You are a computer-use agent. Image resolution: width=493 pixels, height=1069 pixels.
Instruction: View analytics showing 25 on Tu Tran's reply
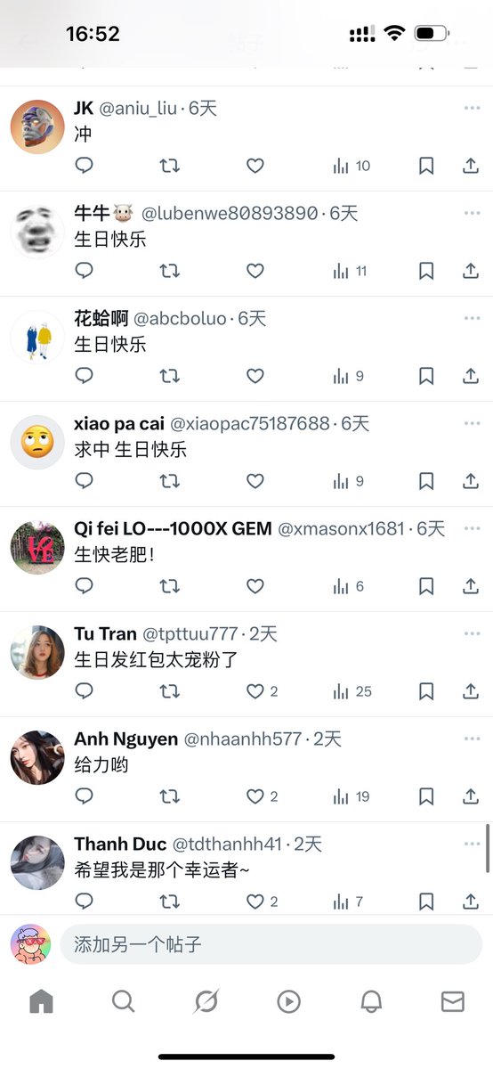click(352, 691)
